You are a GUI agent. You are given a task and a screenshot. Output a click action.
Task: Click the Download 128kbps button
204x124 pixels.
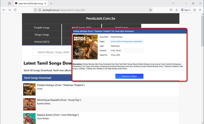pyautogui.click(x=129, y=76)
